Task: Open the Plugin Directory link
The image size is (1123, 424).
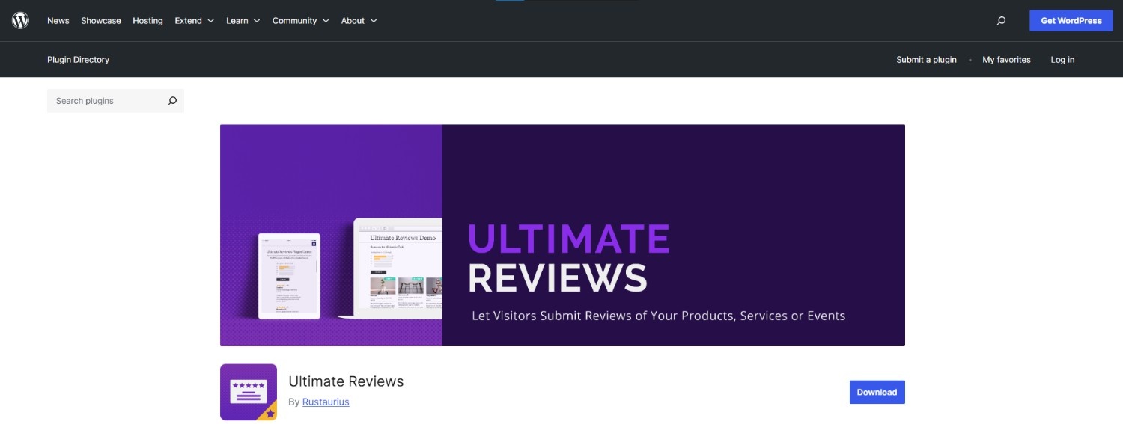Action: point(78,60)
